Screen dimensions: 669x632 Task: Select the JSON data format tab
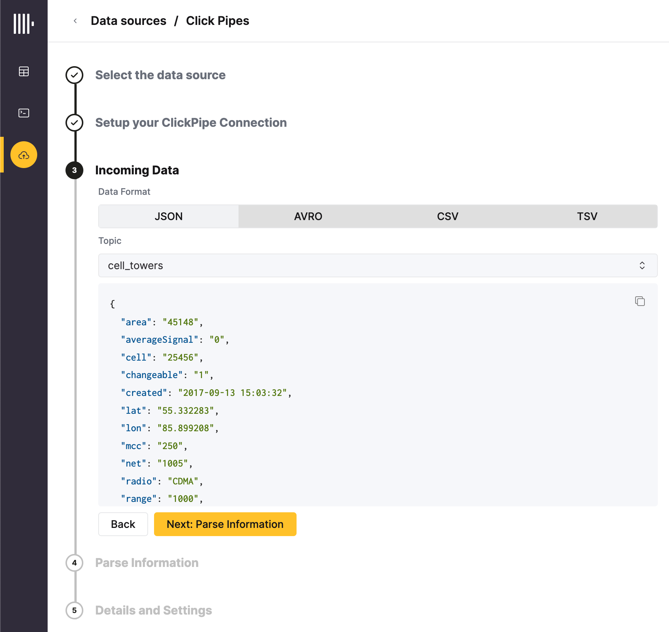[x=169, y=216]
